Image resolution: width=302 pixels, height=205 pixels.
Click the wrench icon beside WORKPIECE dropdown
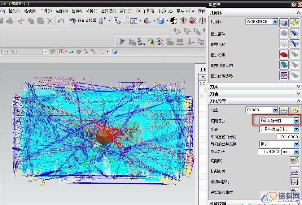point(294,22)
